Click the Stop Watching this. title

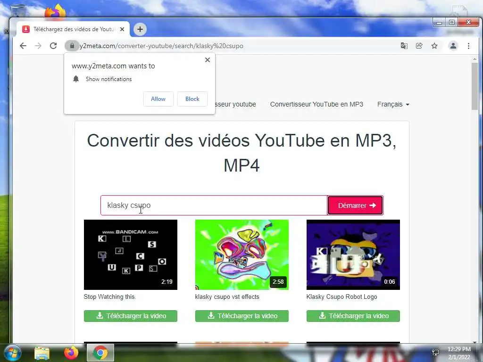[x=109, y=297]
